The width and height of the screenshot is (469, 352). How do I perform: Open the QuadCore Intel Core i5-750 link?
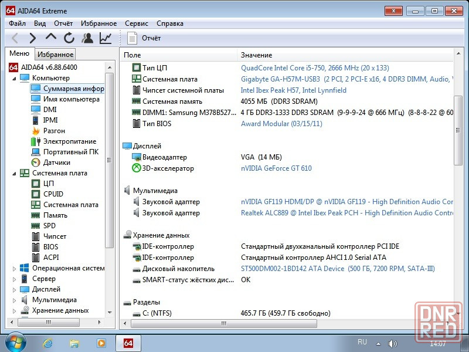click(315, 68)
